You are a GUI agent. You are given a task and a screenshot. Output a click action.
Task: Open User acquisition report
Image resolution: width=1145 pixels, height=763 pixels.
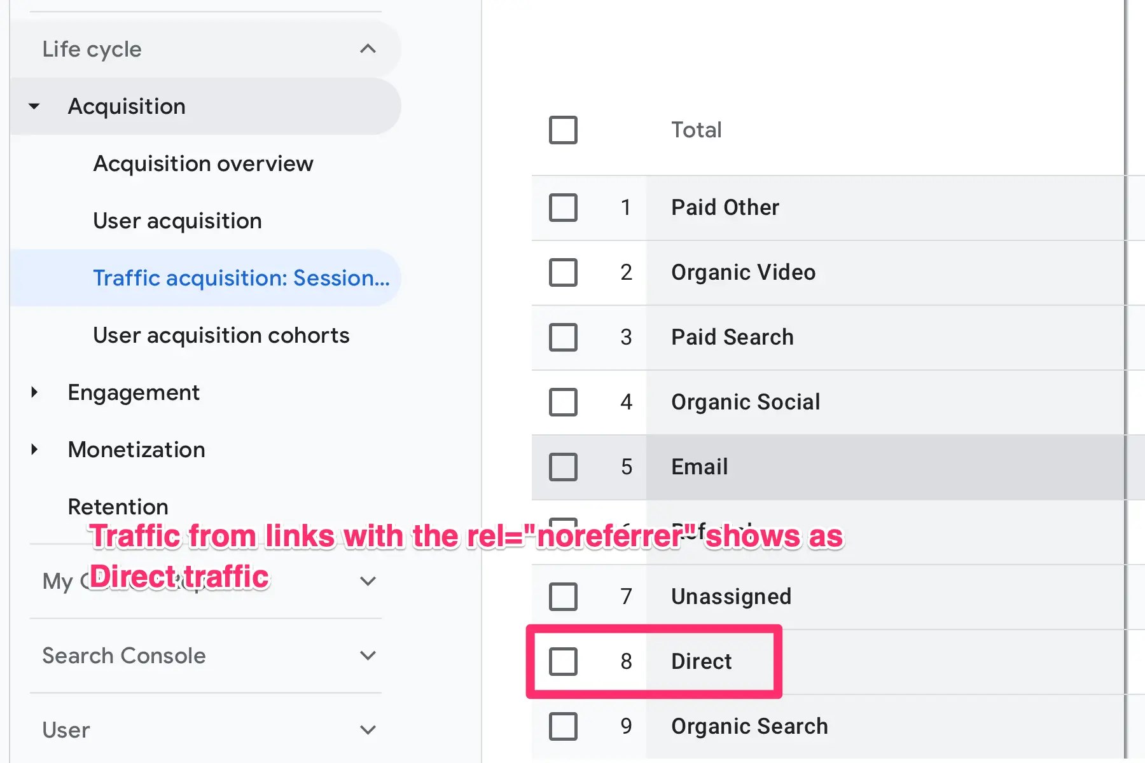click(177, 221)
